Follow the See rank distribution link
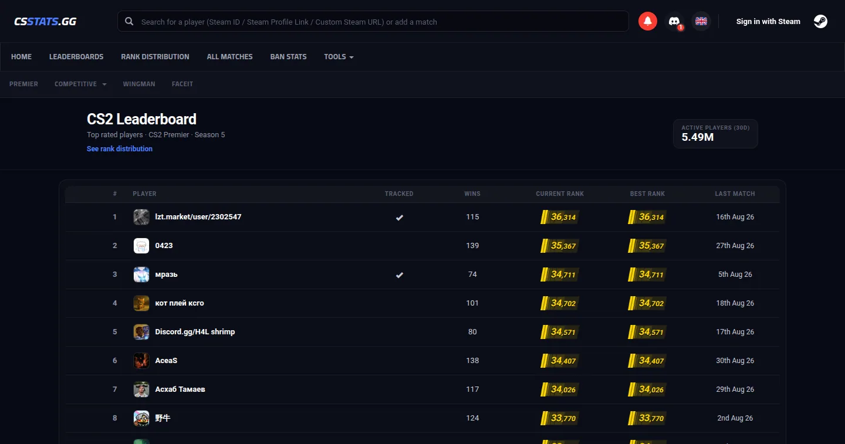Viewport: 845px width, 444px height. coord(120,149)
